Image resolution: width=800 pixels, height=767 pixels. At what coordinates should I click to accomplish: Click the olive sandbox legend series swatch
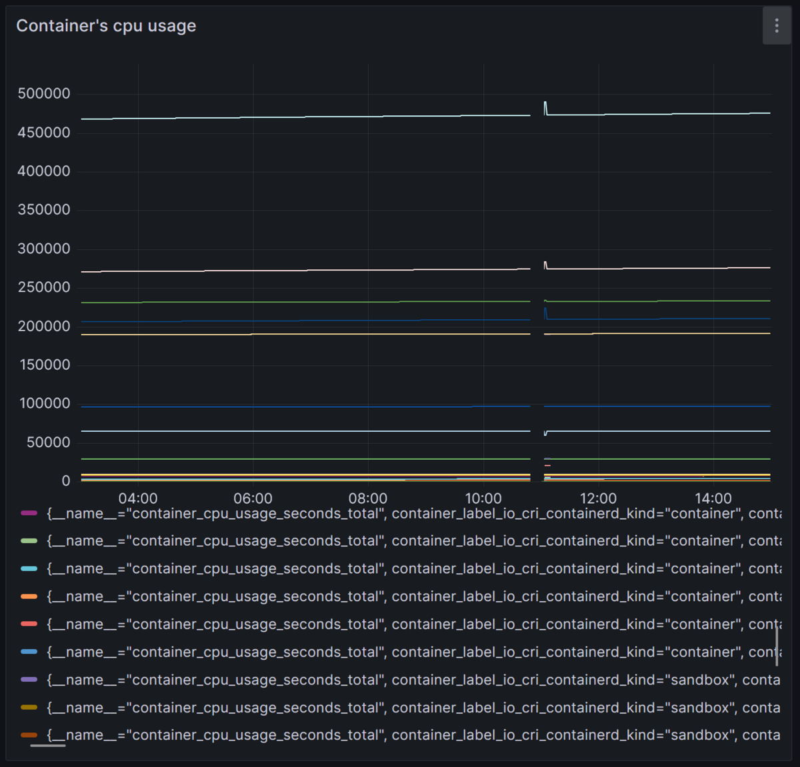coord(29,708)
